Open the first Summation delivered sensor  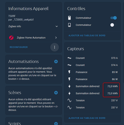click(x=92, y=86)
